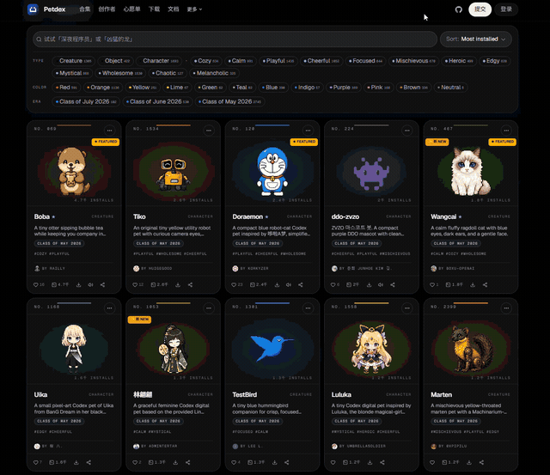Open the Wangcai cat thumbnail
This screenshot has height=475, width=550.
point(470,171)
